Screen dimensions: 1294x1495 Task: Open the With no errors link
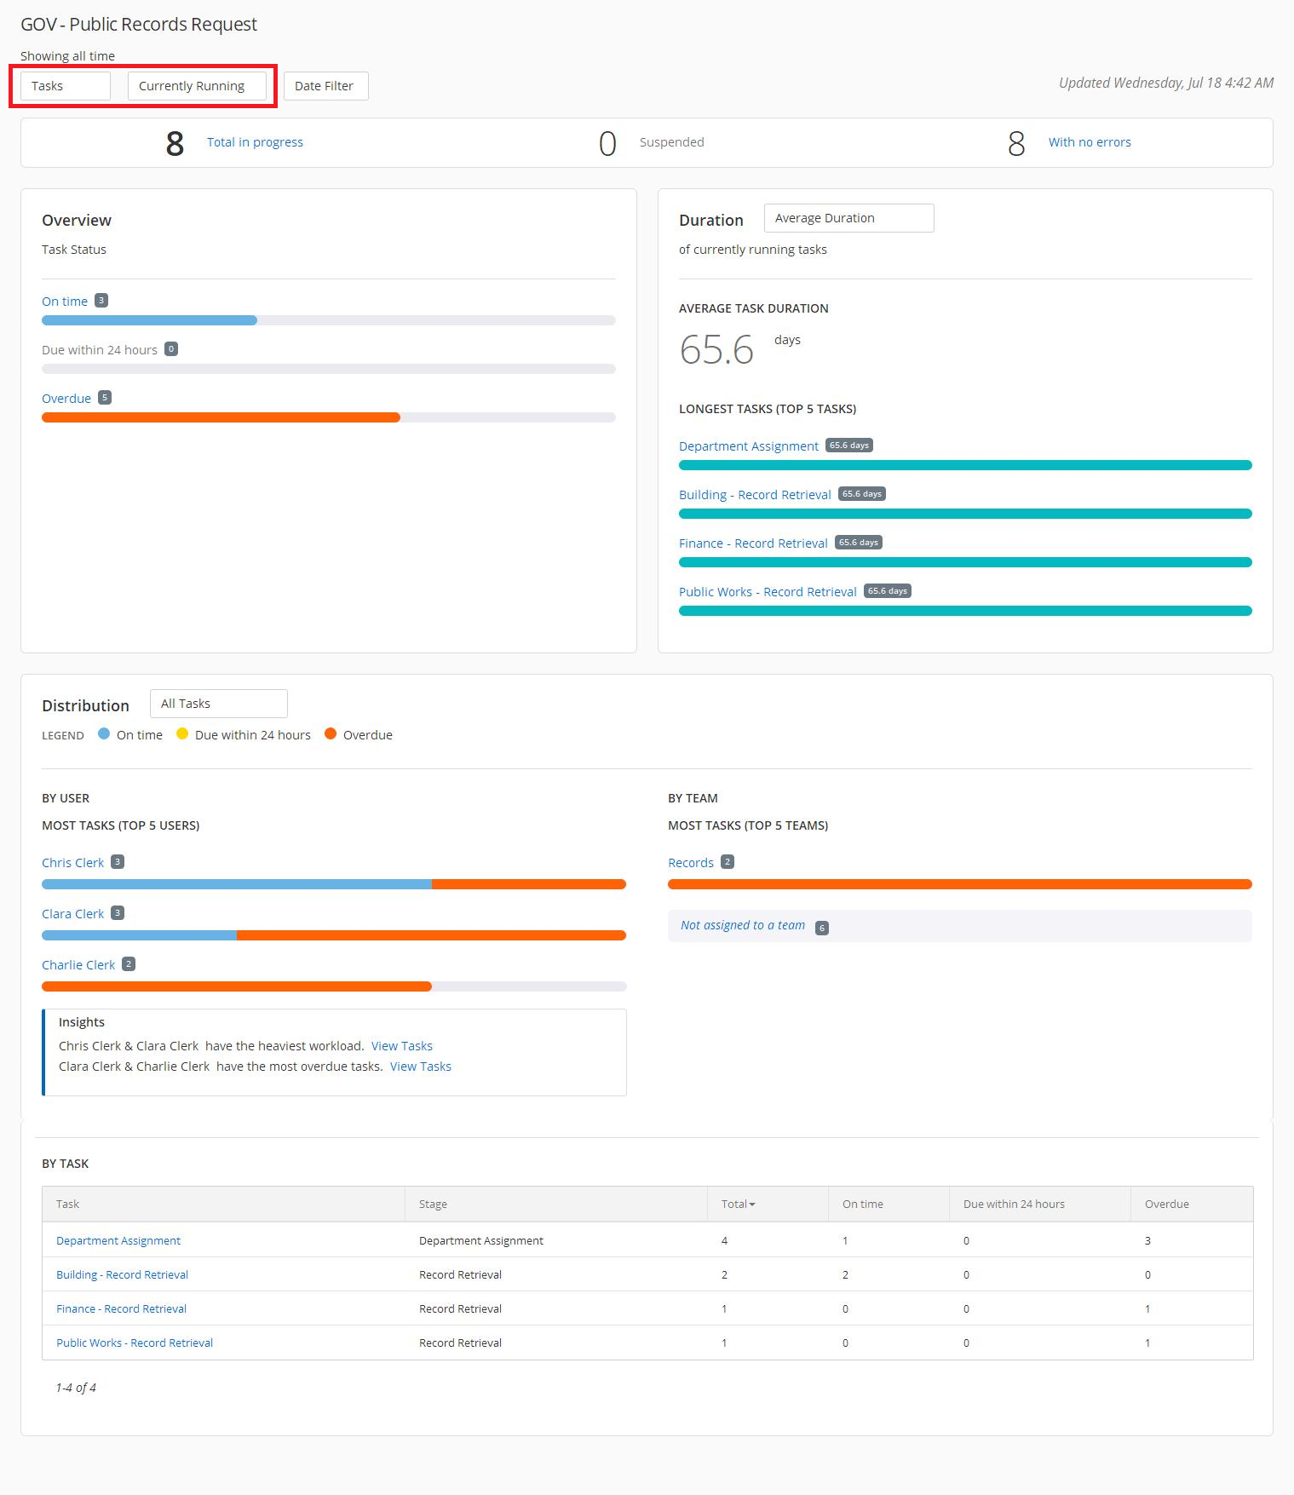click(1090, 142)
